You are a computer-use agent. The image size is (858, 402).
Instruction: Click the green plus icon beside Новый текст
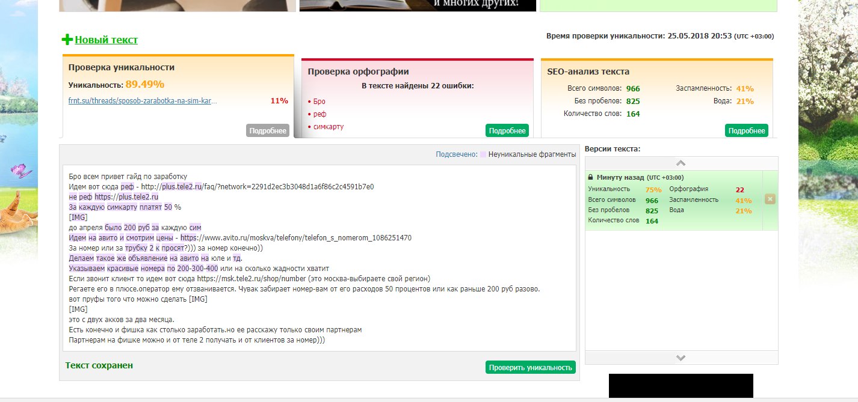tap(67, 40)
